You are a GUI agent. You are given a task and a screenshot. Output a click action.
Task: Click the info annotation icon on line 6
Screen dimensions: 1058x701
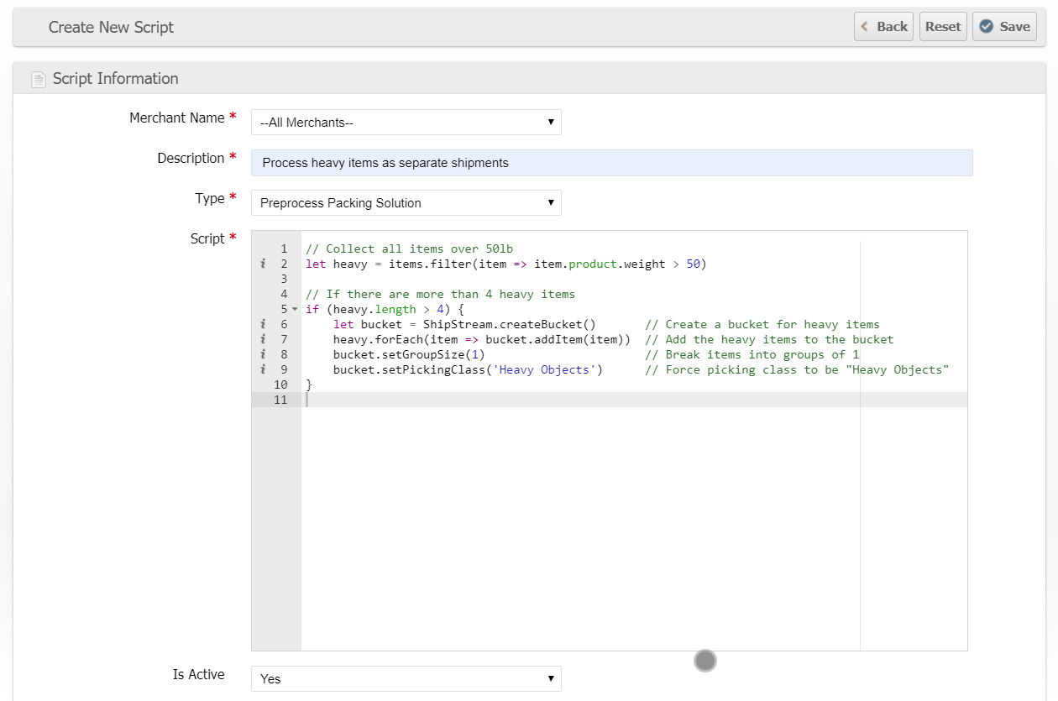click(x=263, y=324)
